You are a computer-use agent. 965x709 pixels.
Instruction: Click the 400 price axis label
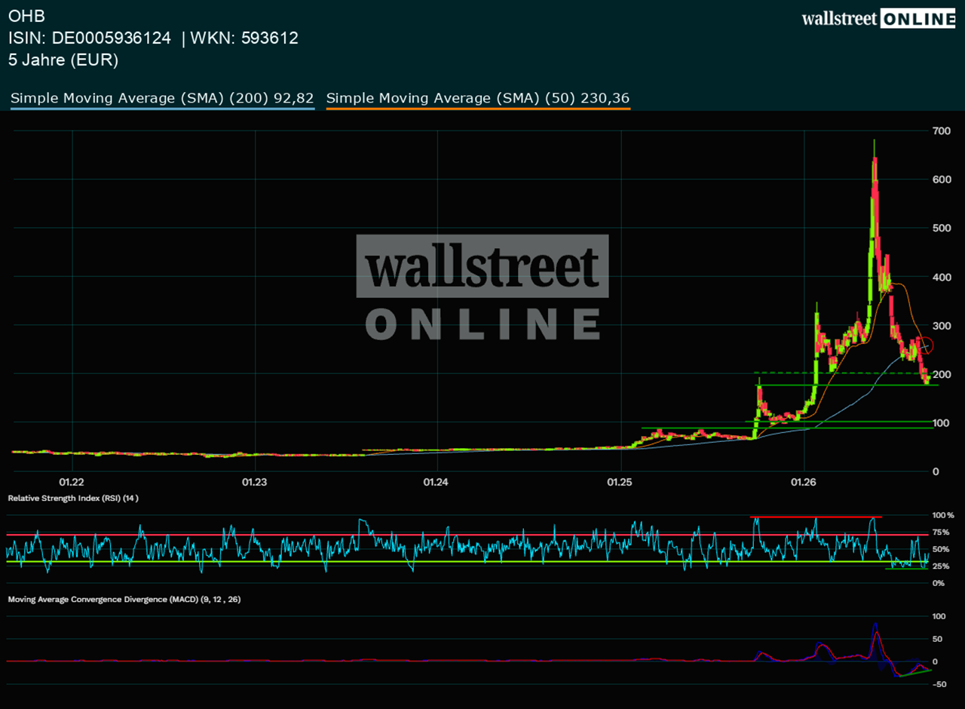click(941, 277)
